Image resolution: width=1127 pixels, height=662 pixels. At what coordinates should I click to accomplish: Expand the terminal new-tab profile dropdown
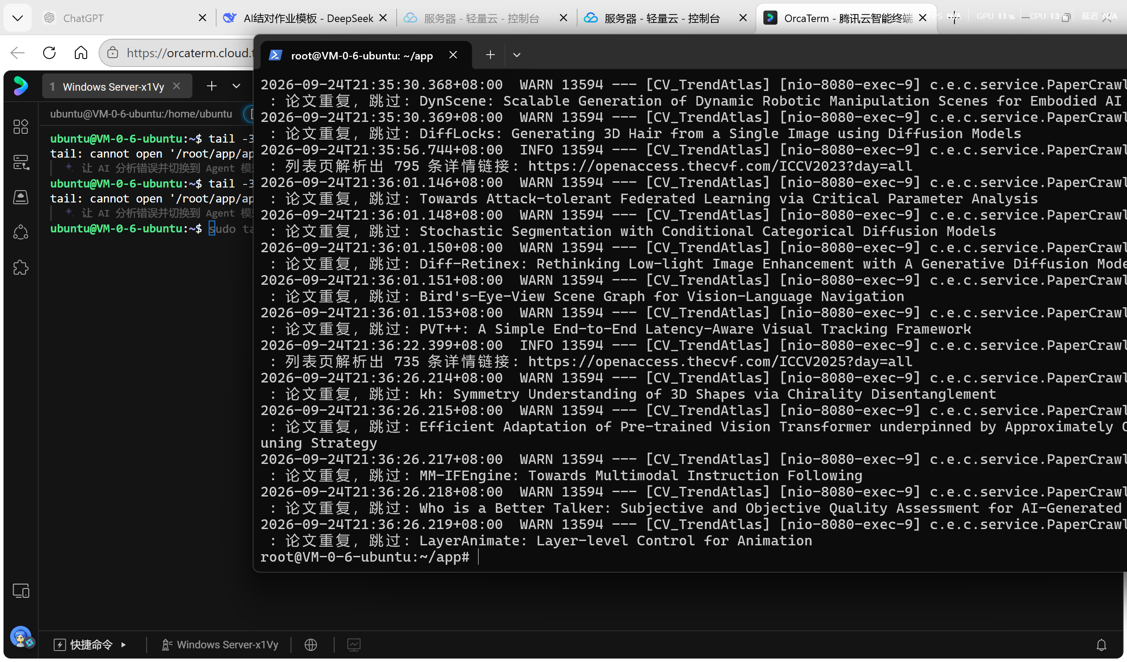(516, 55)
